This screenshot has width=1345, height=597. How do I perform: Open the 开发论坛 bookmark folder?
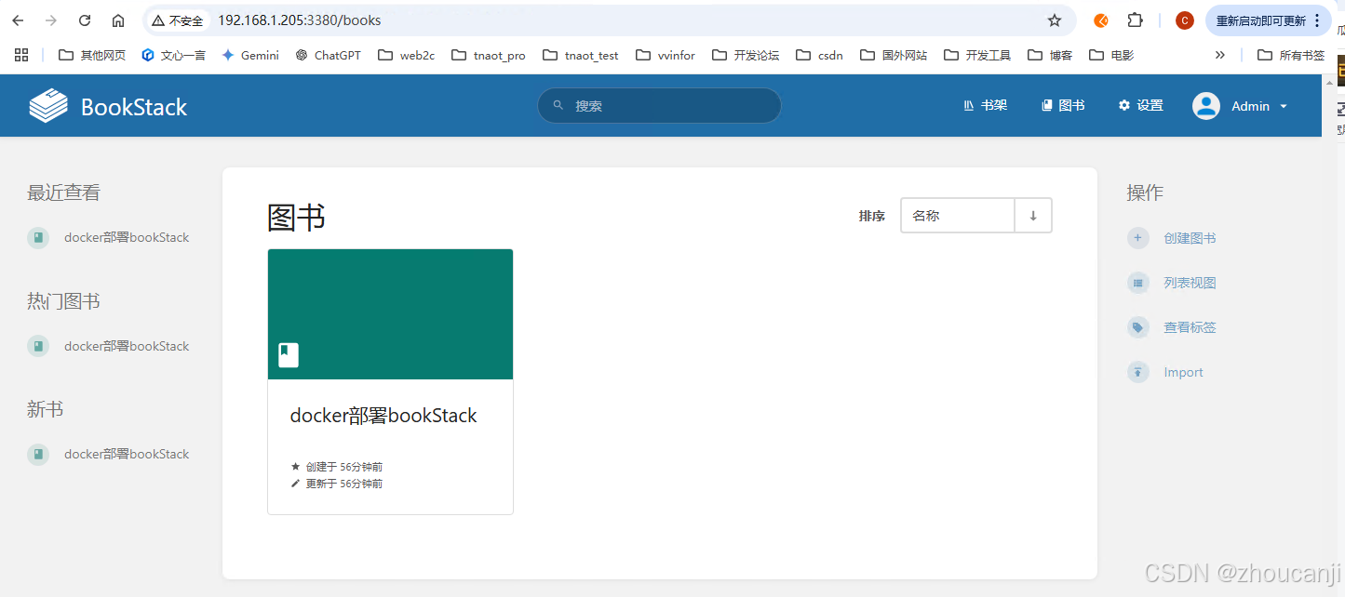(746, 55)
